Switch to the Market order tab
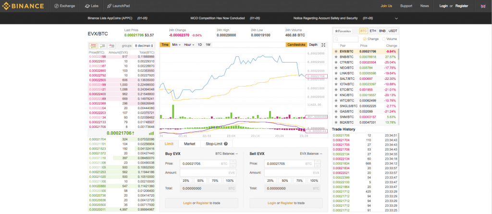 coord(189,144)
